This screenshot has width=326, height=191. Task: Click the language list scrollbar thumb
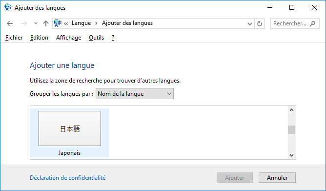(291, 130)
